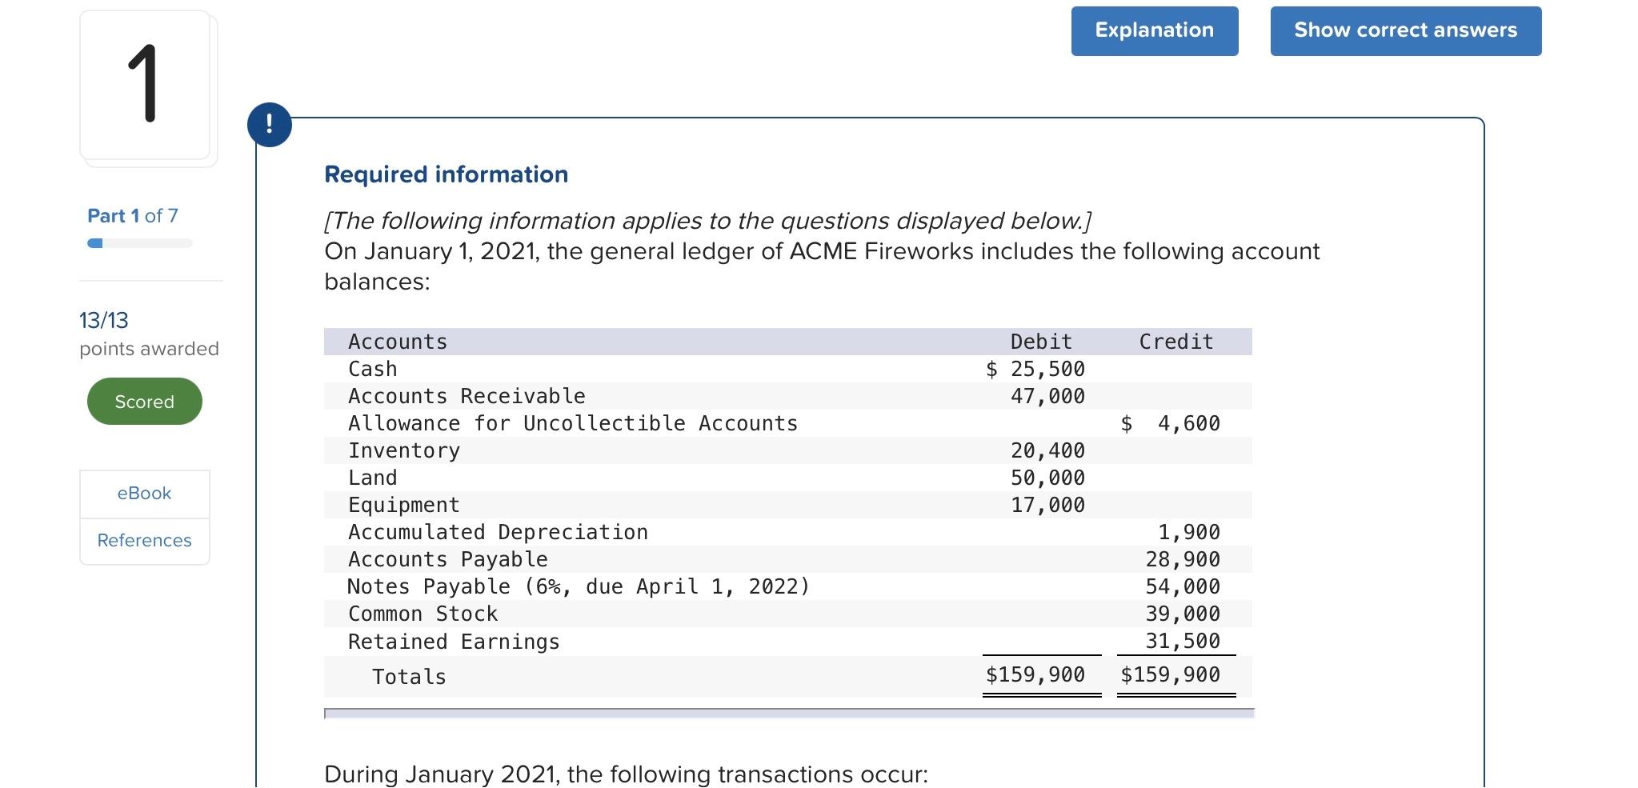The width and height of the screenshot is (1638, 788).
Task: Open the eBook resource
Action: pyautogui.click(x=144, y=493)
